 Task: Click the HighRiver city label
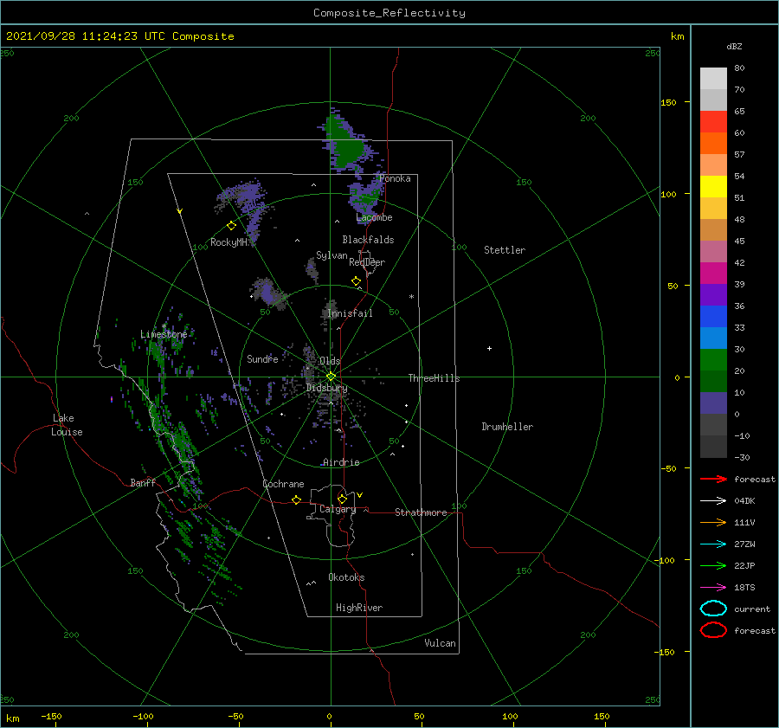coord(359,608)
